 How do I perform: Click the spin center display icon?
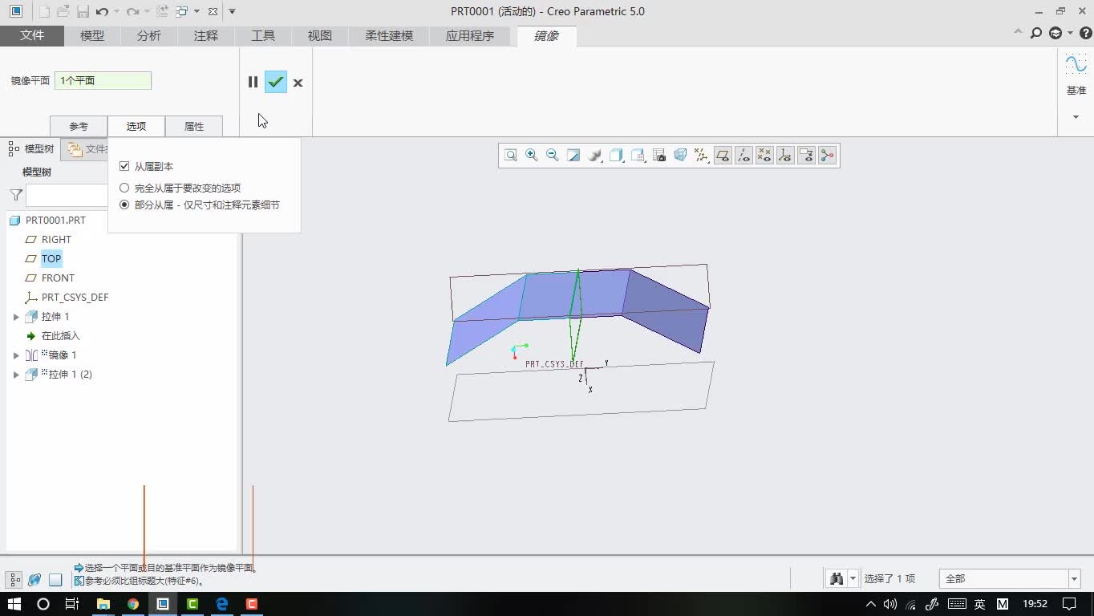(x=827, y=155)
